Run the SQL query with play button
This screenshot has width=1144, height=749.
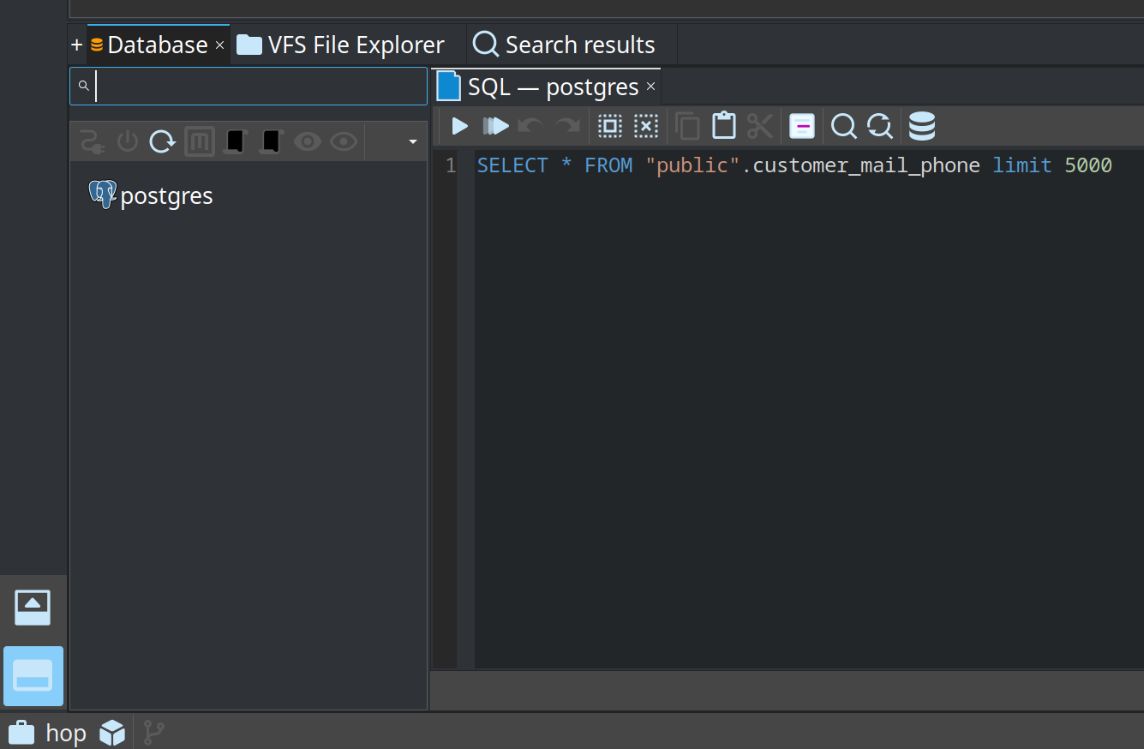pos(459,127)
